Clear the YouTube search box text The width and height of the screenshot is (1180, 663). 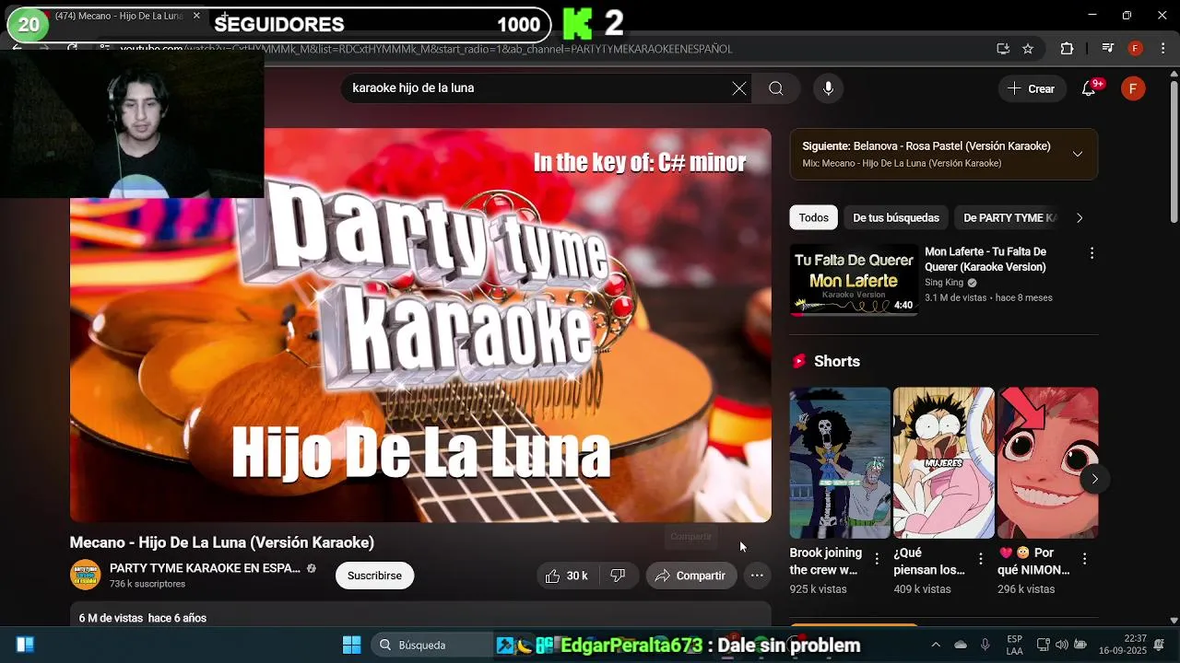(739, 88)
